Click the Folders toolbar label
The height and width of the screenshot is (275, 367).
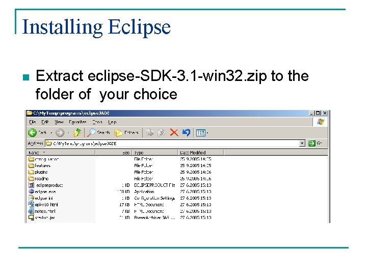pos(132,132)
